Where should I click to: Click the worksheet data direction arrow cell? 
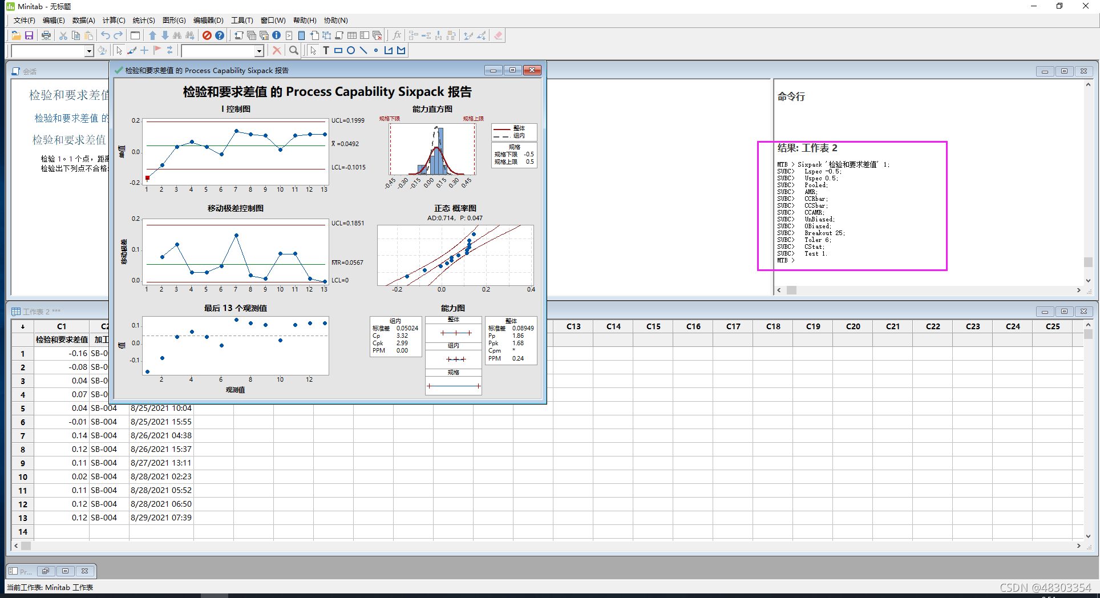coord(23,326)
